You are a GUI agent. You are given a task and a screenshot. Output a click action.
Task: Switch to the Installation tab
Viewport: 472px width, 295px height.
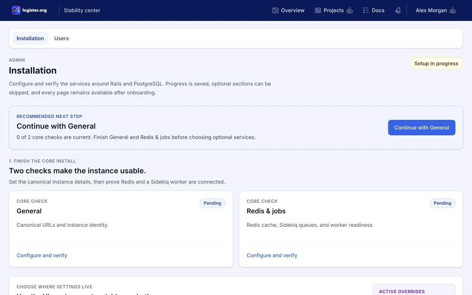[x=30, y=38]
